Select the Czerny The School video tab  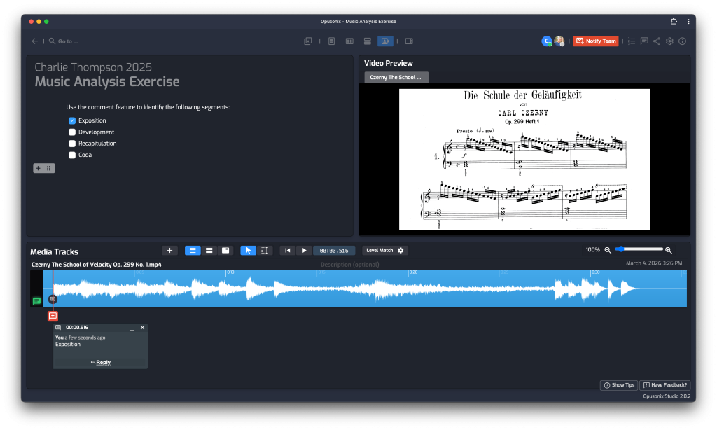click(x=396, y=77)
